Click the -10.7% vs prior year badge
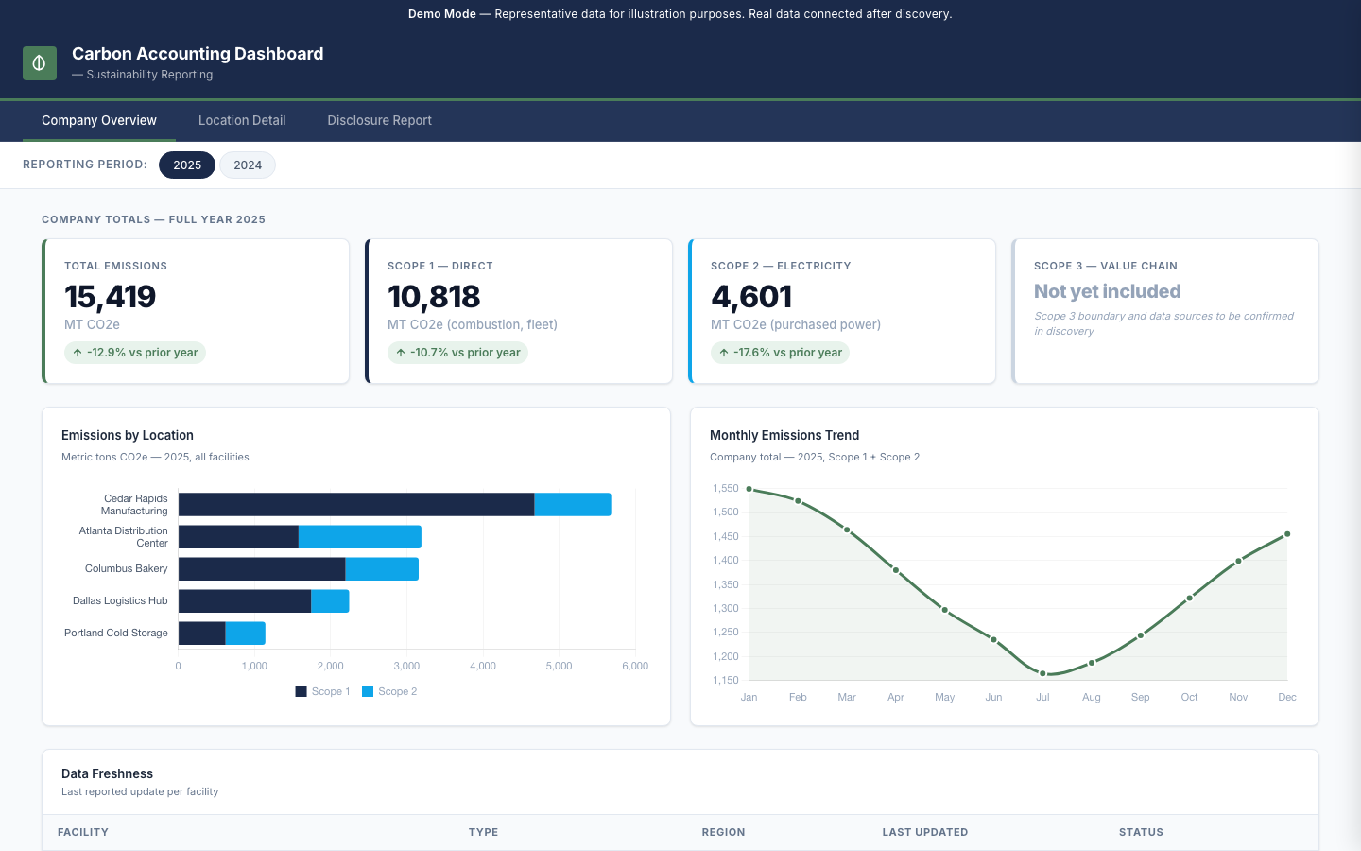The image size is (1361, 851). (x=457, y=353)
